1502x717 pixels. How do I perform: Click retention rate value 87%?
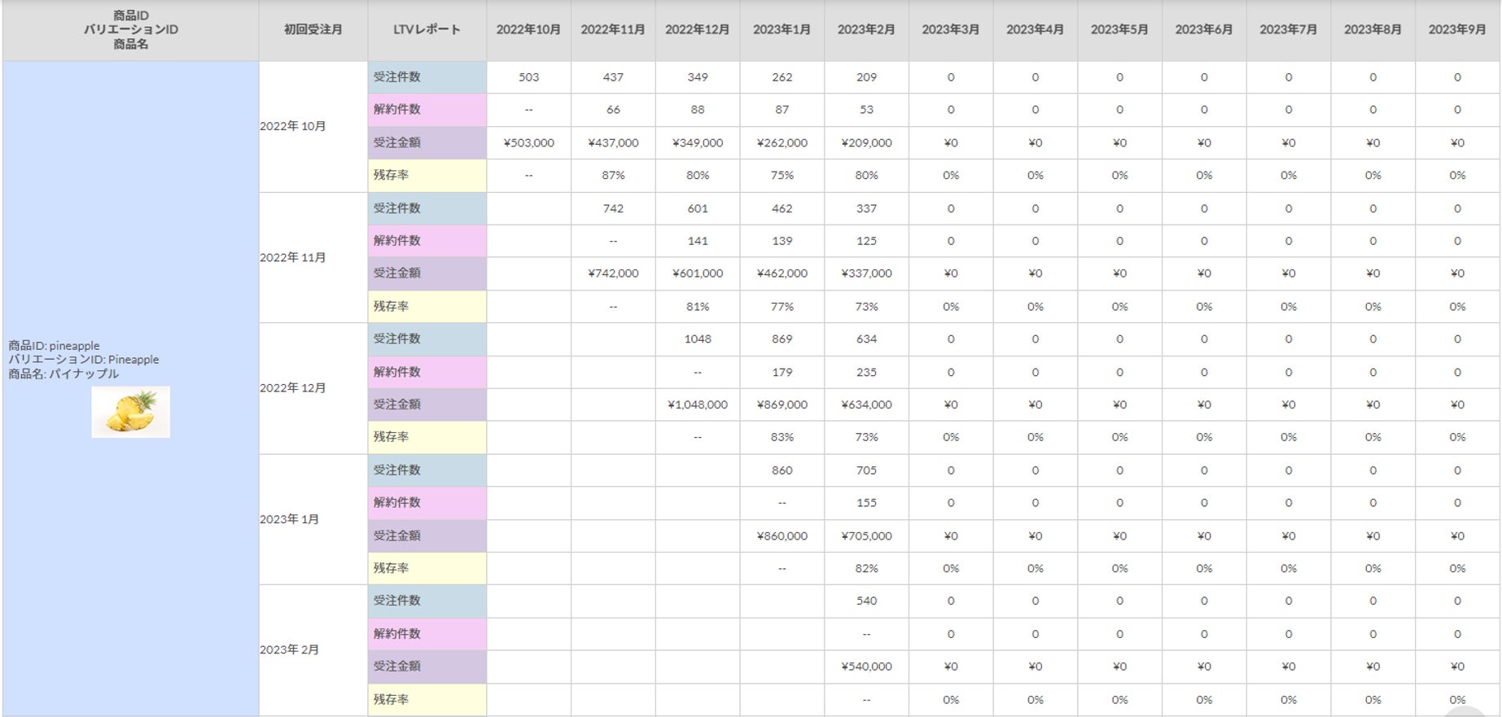(613, 176)
